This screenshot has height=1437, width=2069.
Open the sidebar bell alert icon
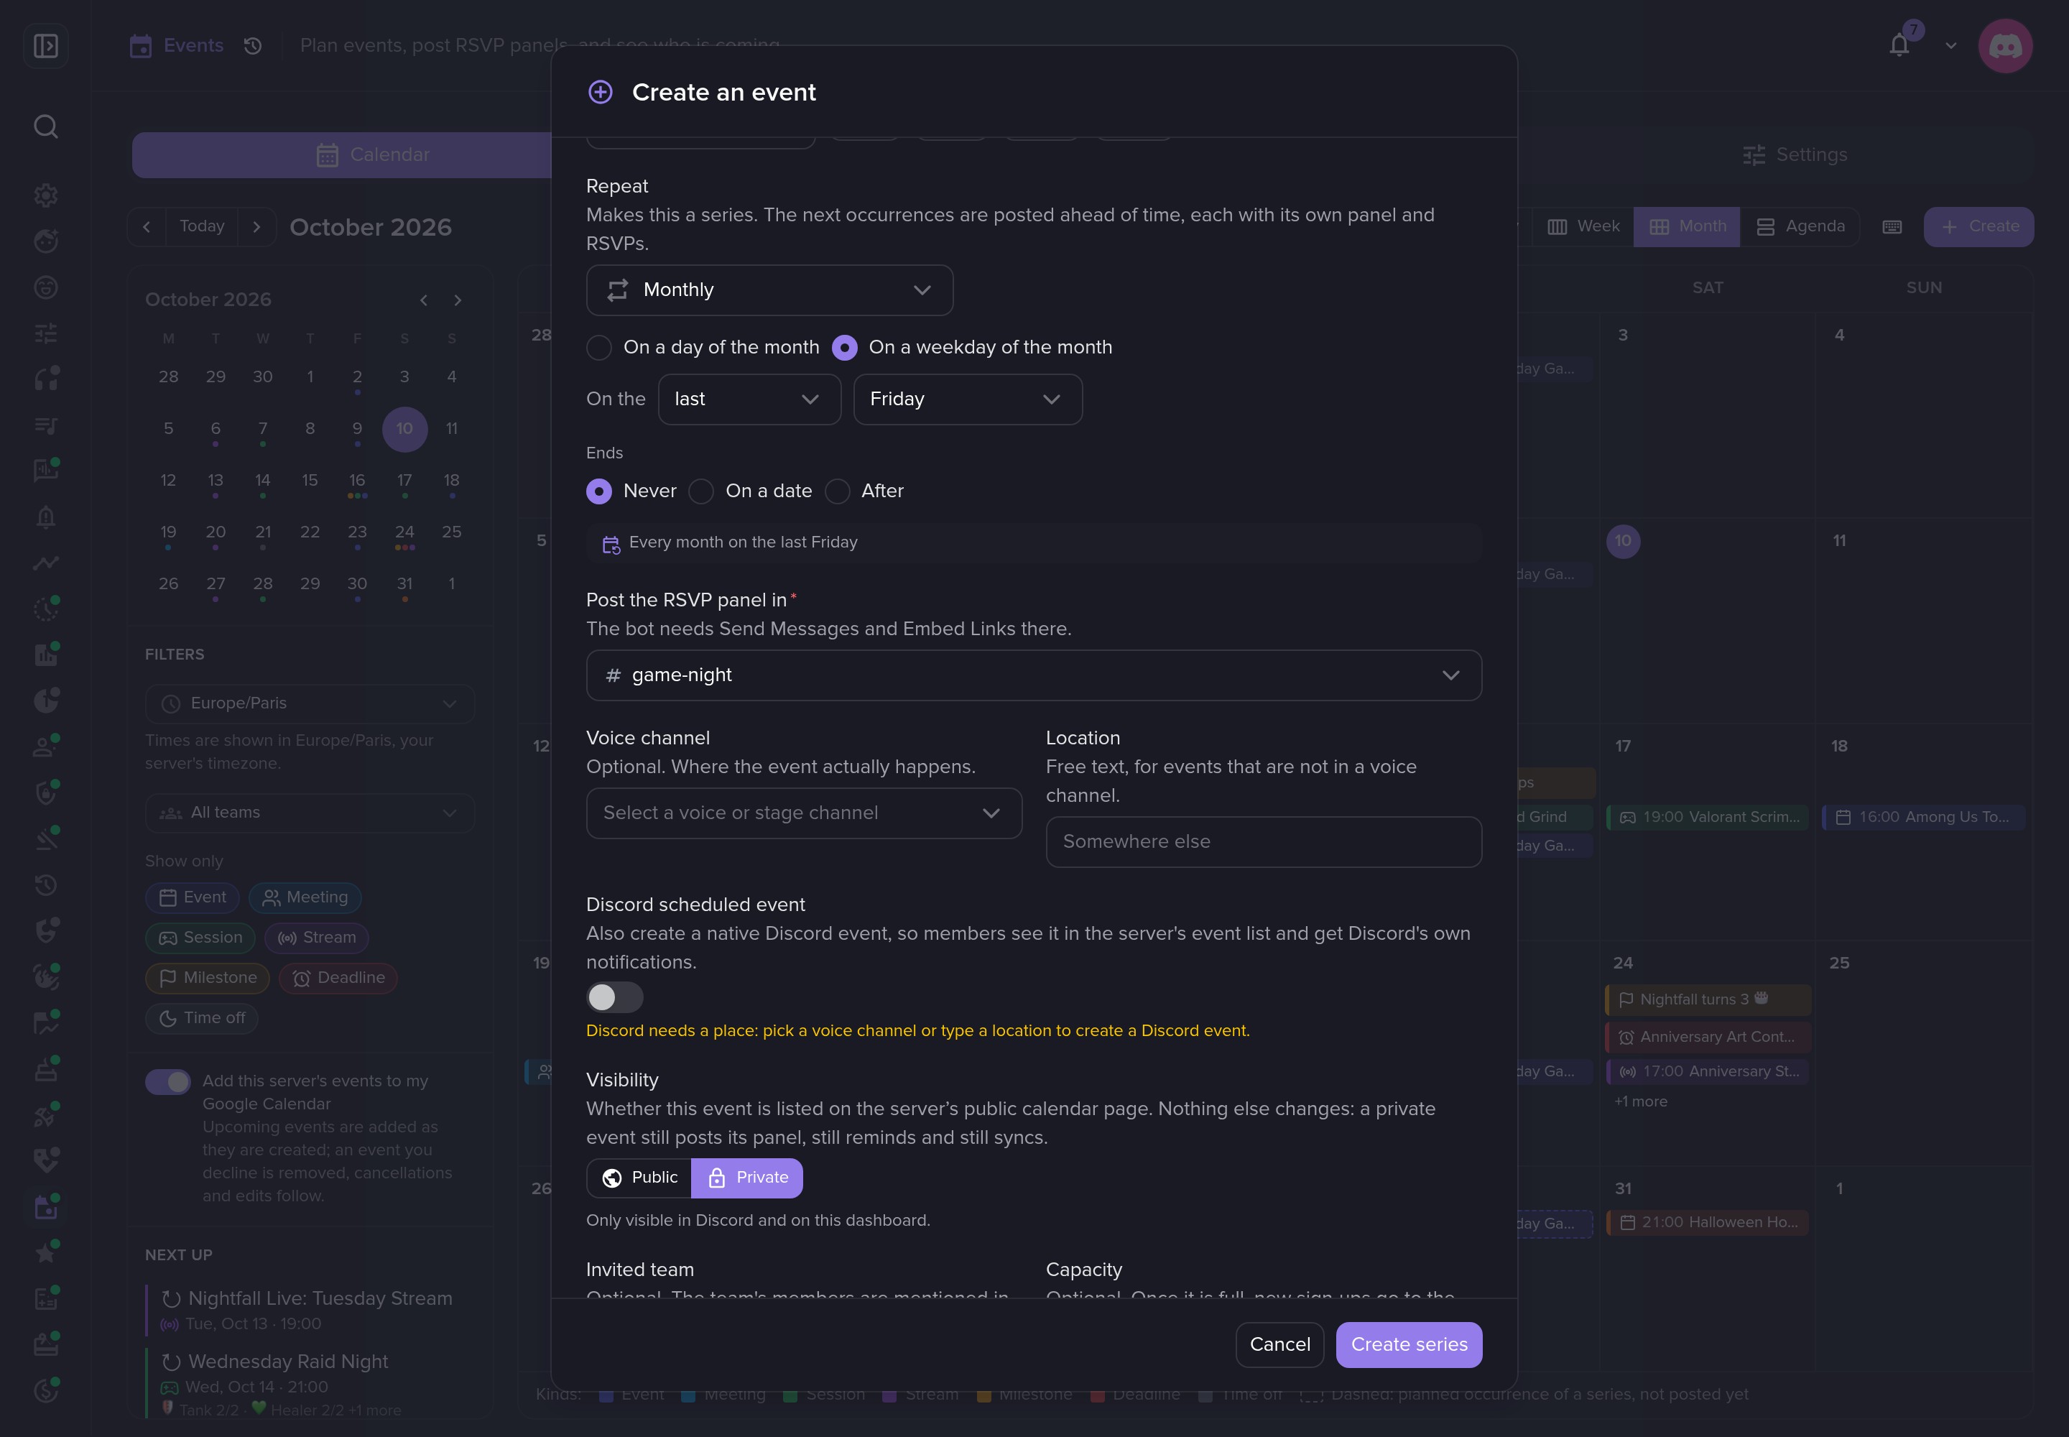(46, 517)
